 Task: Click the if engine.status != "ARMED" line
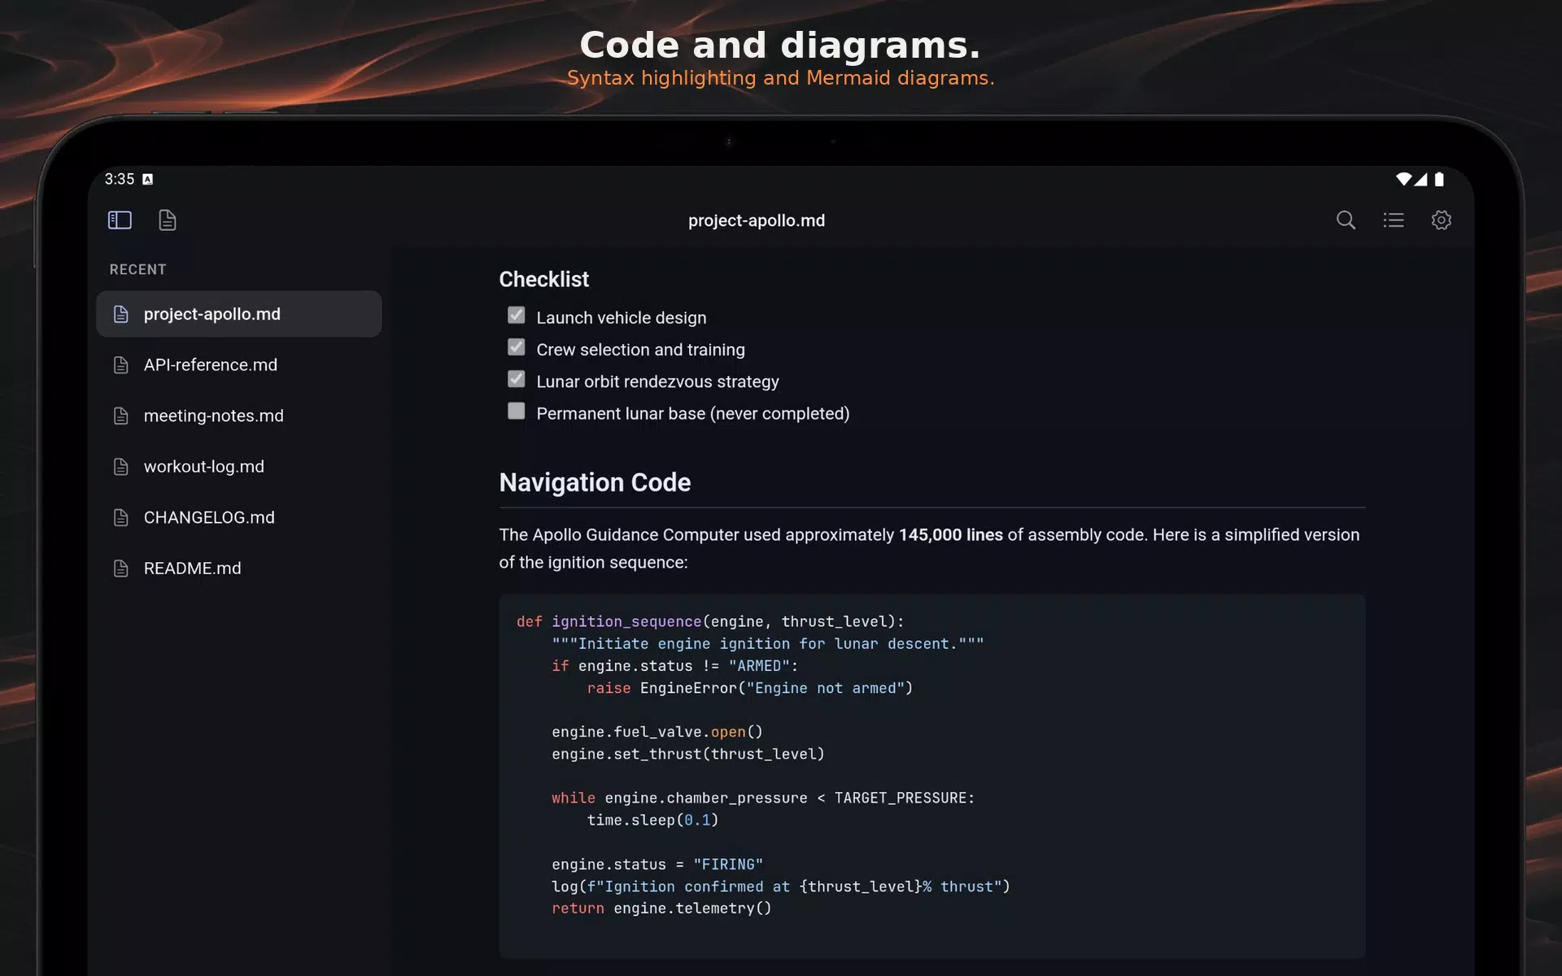675,666
